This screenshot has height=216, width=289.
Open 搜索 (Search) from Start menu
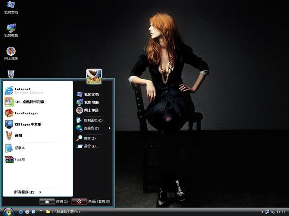(x=86, y=138)
